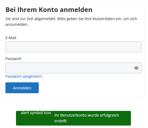Focus the Passwort input field
The width and height of the screenshot is (148, 128).
pos(73,68)
